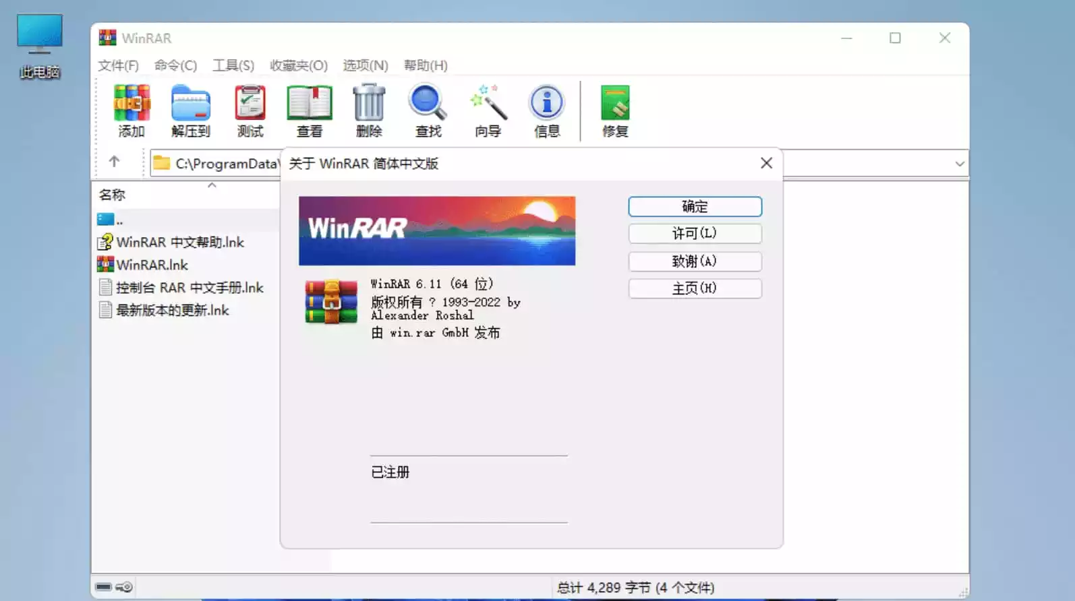1075x601 pixels.
Task: Click the Repair (修复) toolbar icon
Action: (x=615, y=110)
